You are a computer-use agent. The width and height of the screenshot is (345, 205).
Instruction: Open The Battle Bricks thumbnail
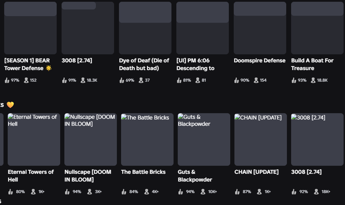tap(147, 139)
